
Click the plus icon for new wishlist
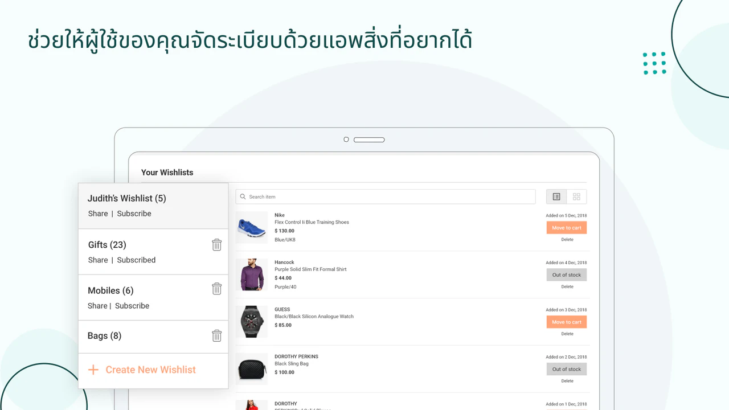[93, 370]
